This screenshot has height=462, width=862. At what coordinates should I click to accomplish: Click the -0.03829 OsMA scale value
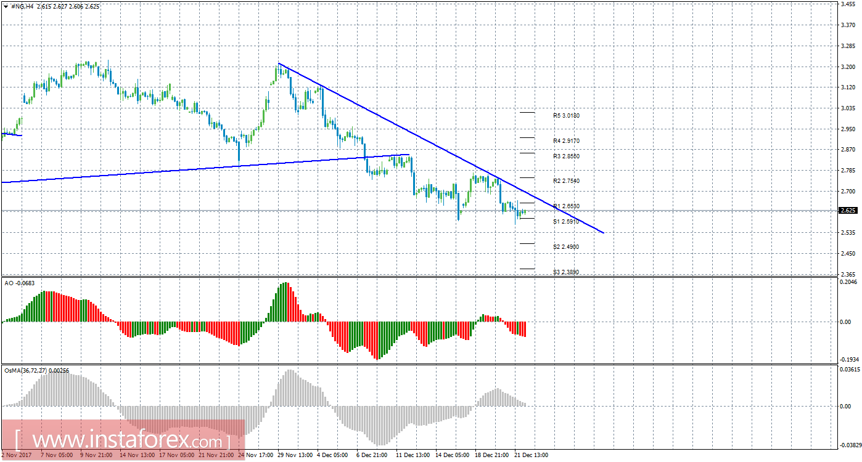[x=850, y=445]
